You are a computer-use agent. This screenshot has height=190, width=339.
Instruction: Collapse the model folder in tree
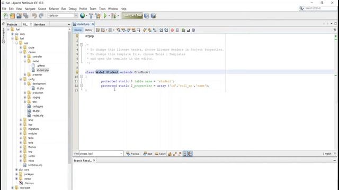(x=25, y=61)
